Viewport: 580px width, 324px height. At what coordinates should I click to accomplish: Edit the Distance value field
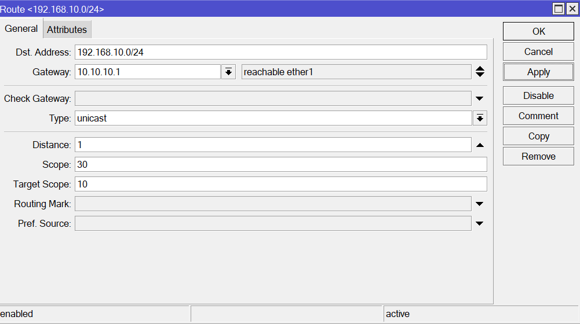(x=273, y=145)
